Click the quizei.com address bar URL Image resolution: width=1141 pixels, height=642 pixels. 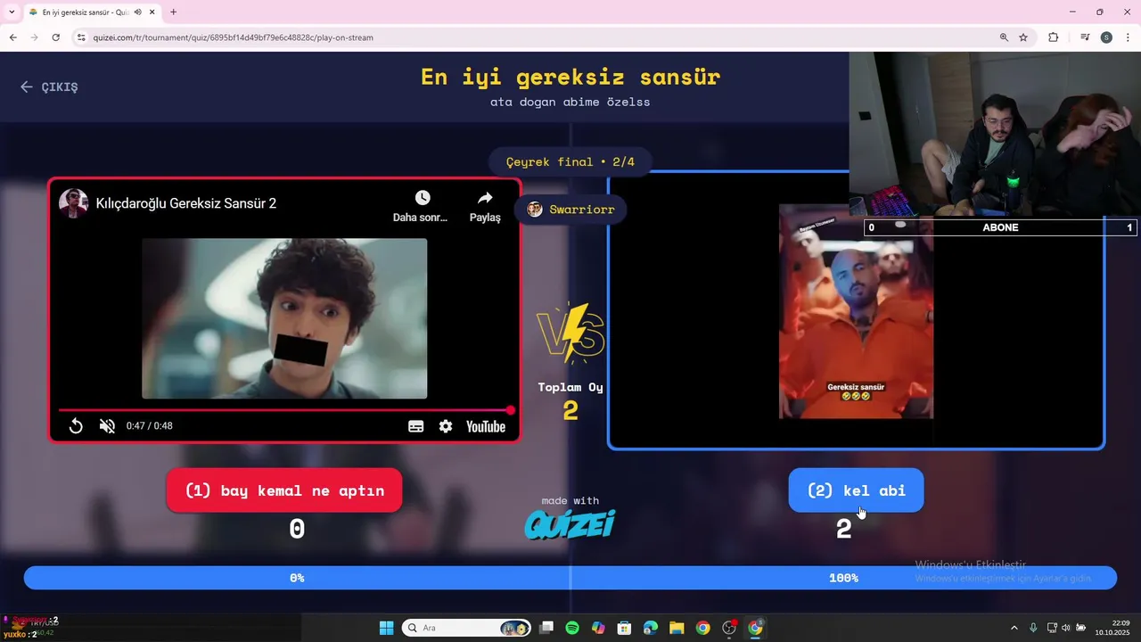[x=233, y=37]
